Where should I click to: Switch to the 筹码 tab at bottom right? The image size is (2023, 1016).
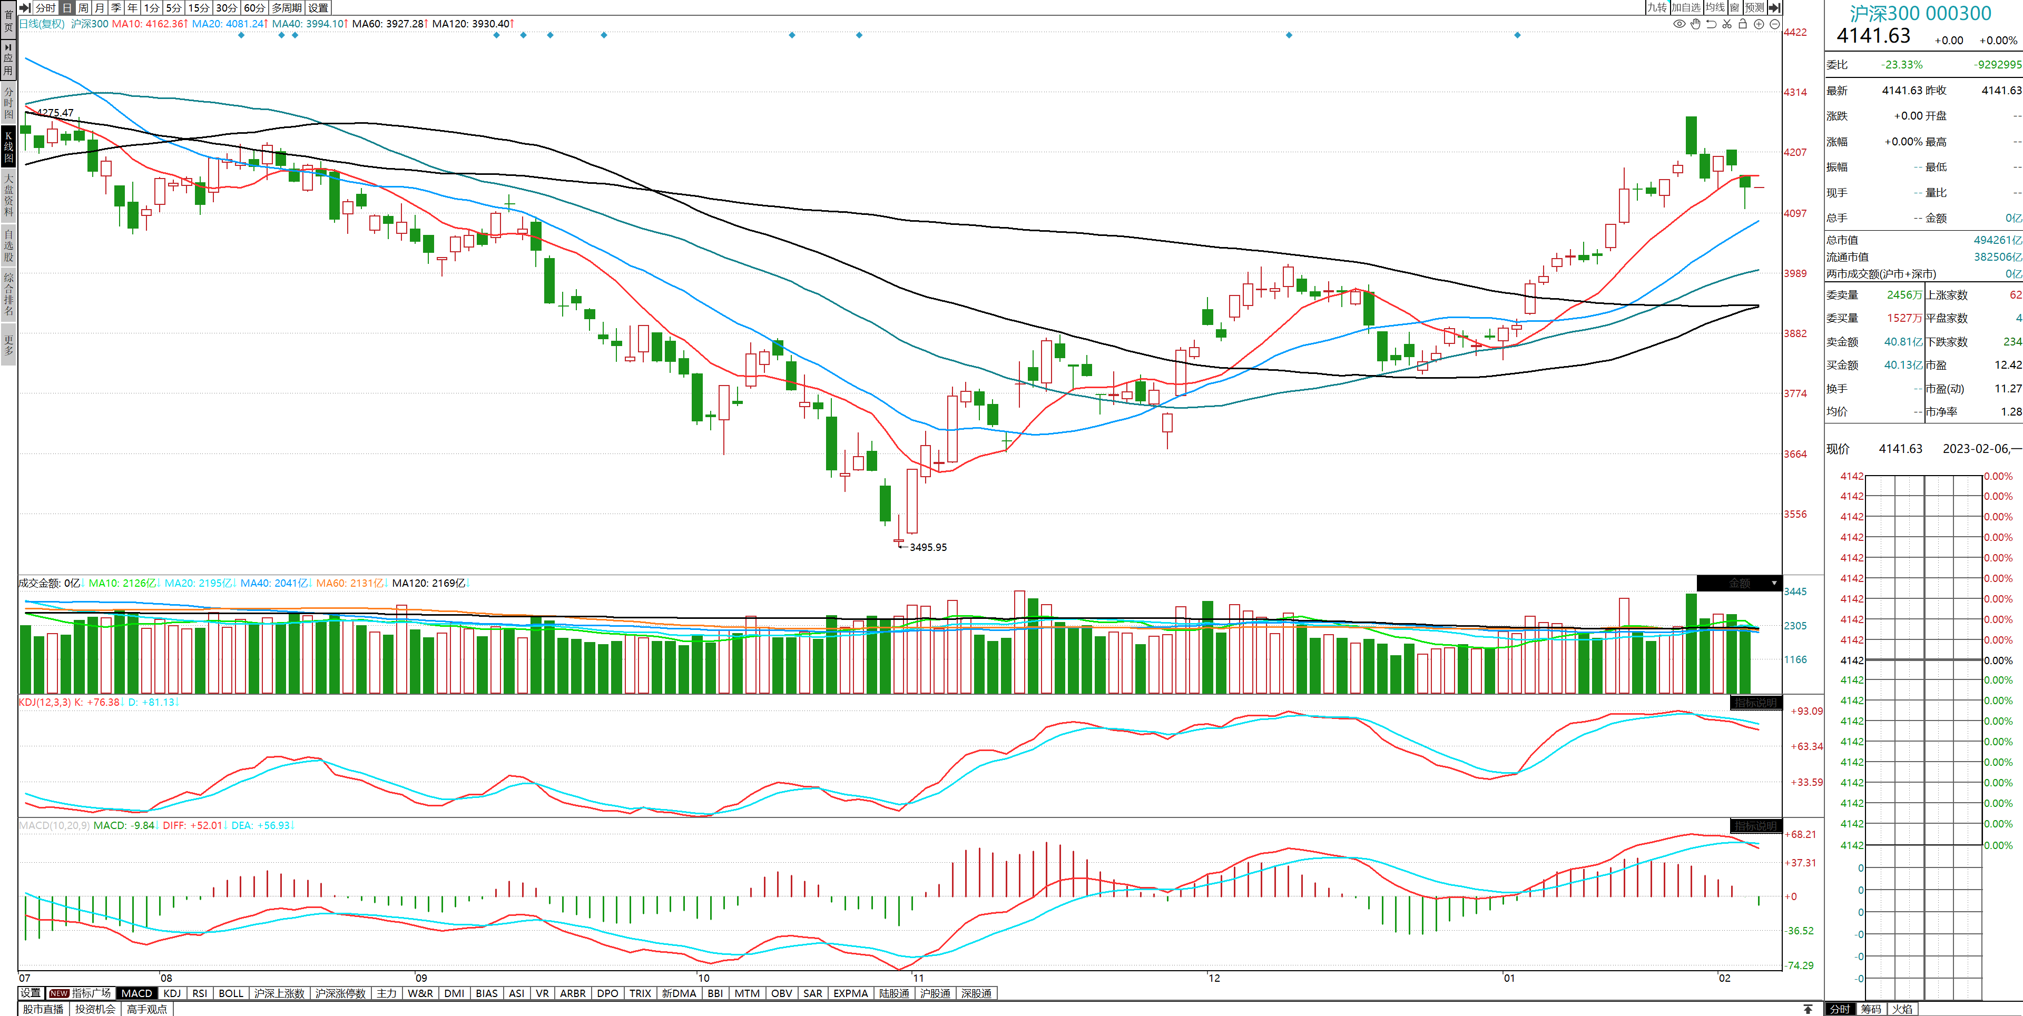pyautogui.click(x=1871, y=1009)
